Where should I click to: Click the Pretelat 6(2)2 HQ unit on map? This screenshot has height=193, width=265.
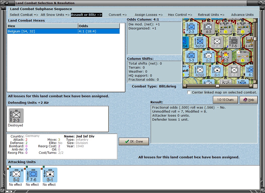(200, 42)
